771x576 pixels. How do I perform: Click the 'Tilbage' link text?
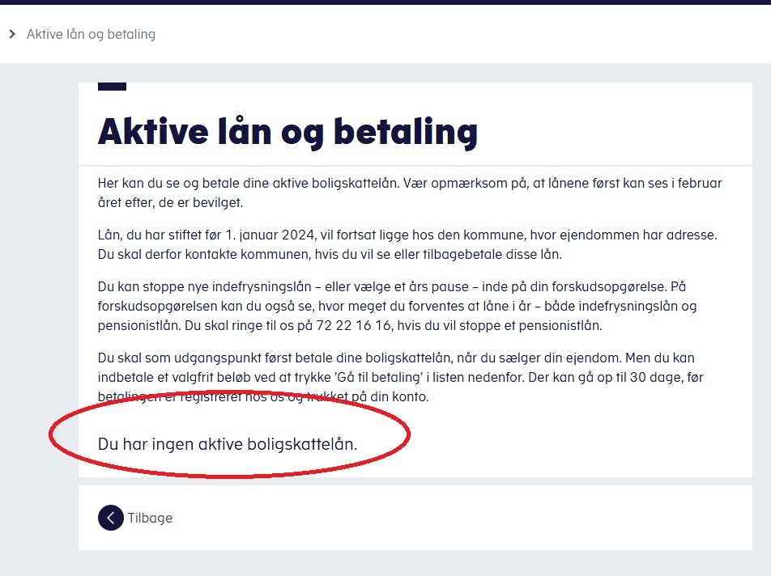(x=150, y=518)
